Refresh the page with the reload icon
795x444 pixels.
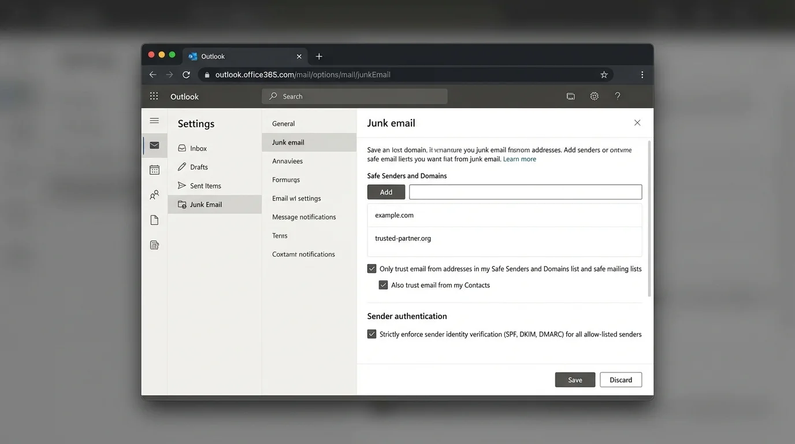[186, 75]
